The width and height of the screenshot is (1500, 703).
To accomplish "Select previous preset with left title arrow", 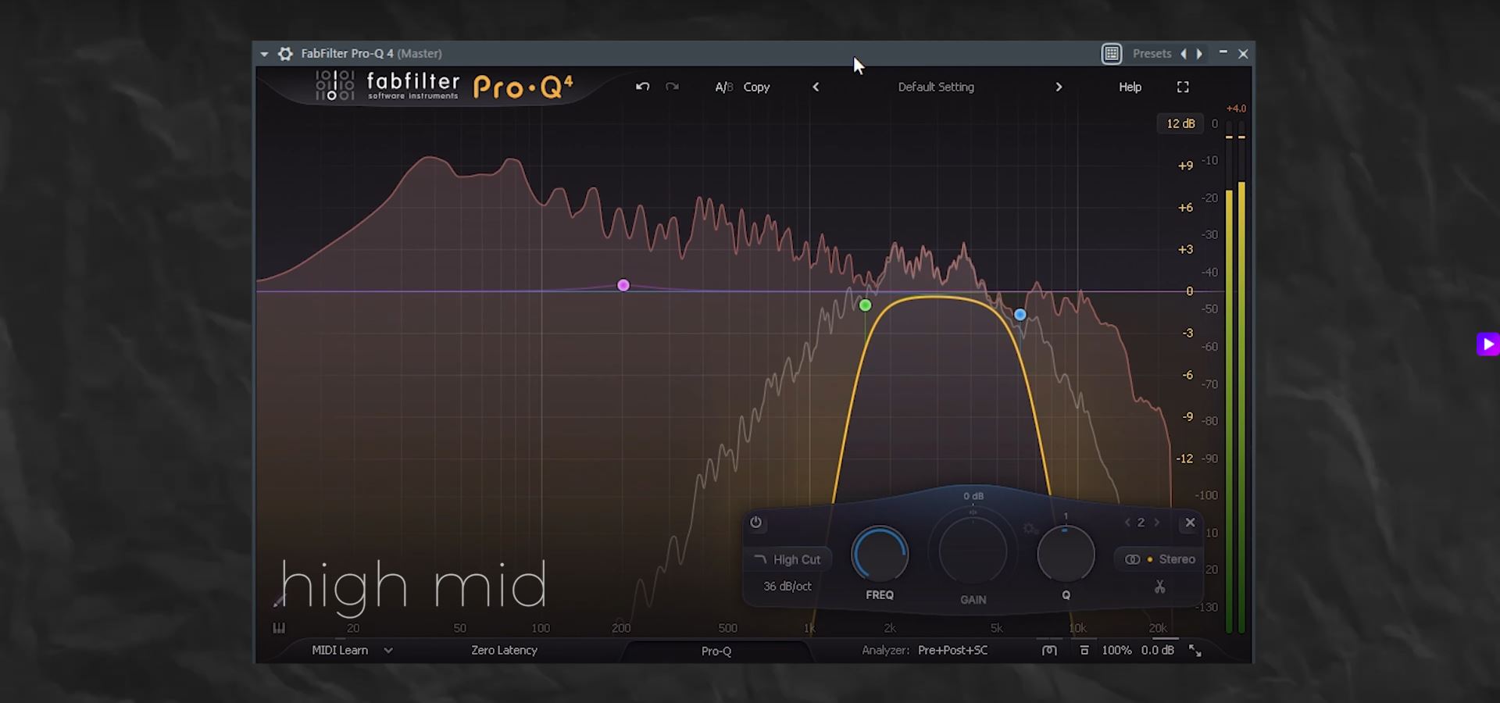I will click(x=1184, y=54).
